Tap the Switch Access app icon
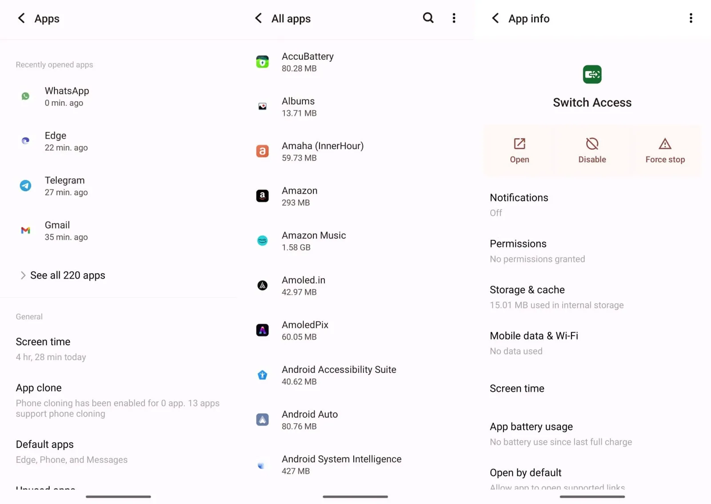Screen dimensions: 711x504 coord(591,74)
